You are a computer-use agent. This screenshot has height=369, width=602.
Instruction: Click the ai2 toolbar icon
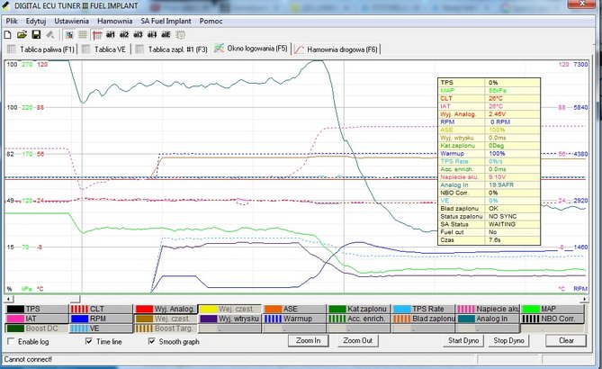coord(124,35)
